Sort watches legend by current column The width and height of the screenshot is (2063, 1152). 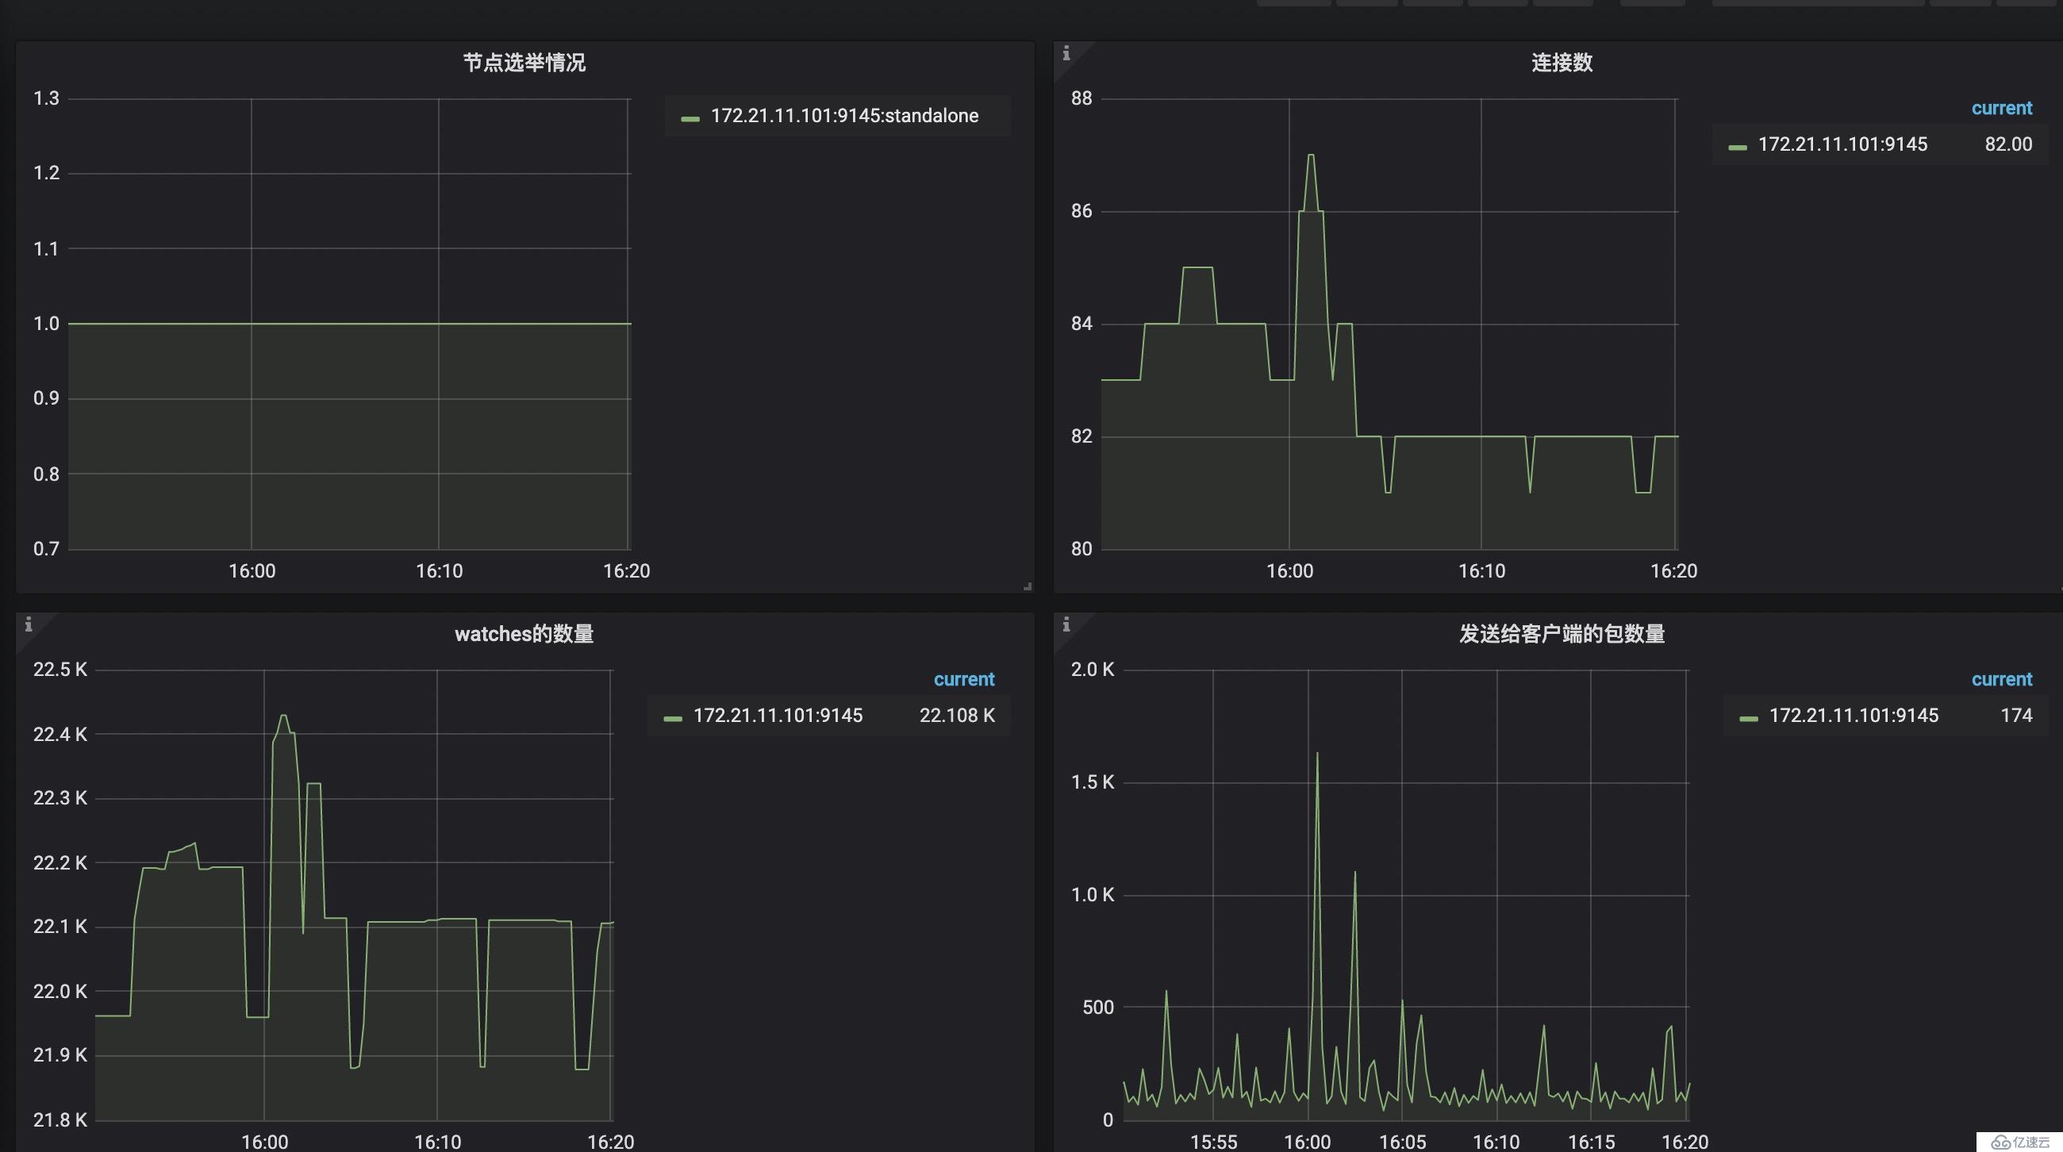click(963, 680)
